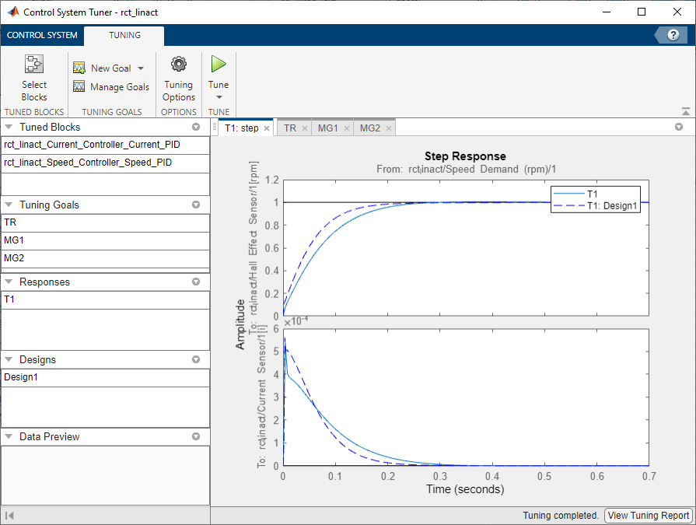Switch to the CONTROL SYSTEM tab

(42, 35)
